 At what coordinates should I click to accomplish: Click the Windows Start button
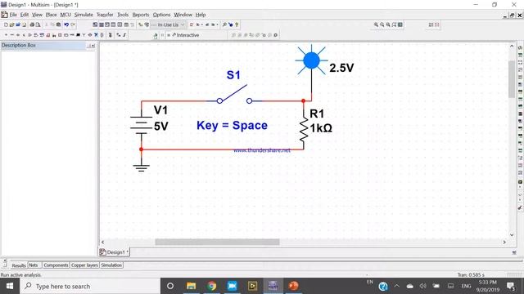[x=10, y=286]
